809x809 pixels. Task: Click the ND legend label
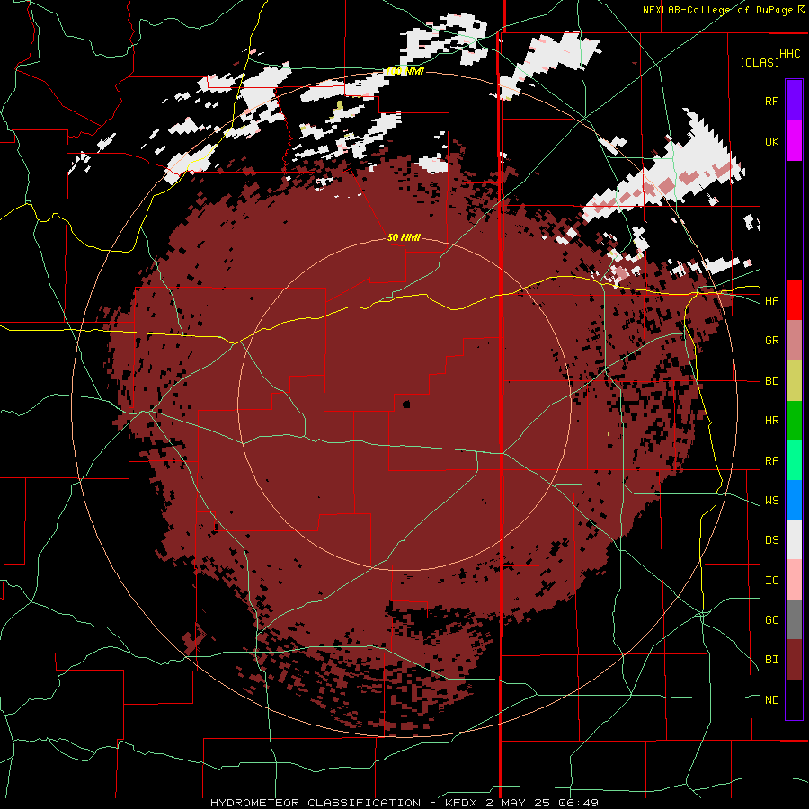click(x=771, y=700)
